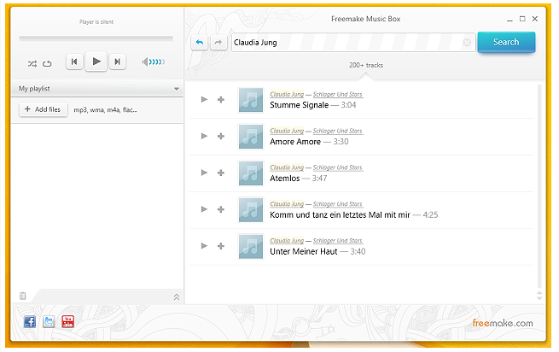Play the track Atemlos

[204, 173]
